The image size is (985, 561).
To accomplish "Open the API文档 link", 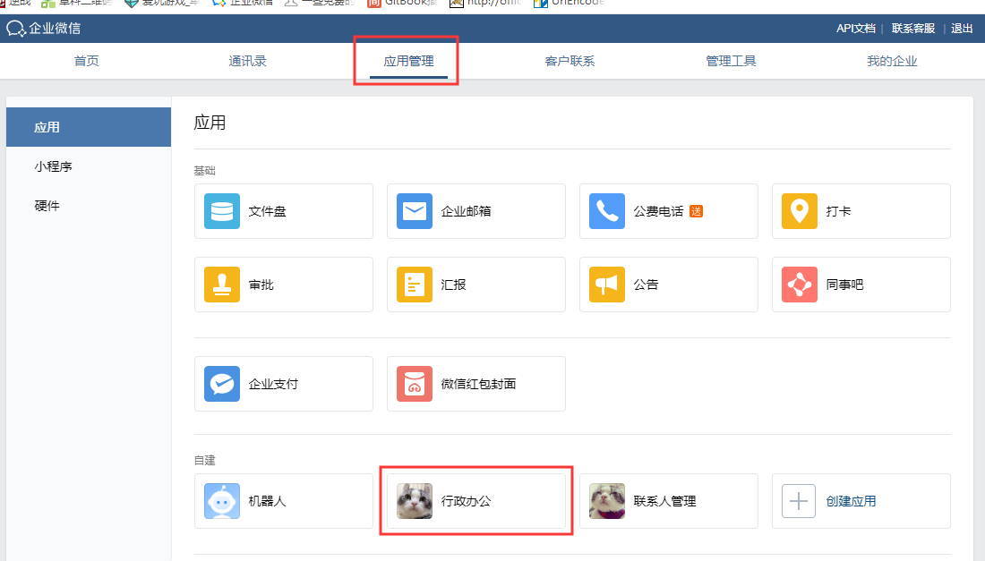I will (855, 29).
